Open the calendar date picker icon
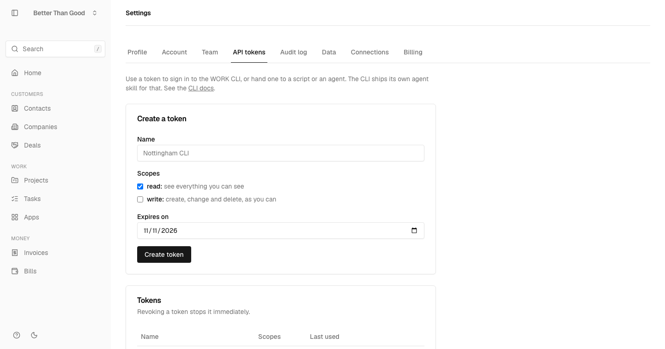The width and height of the screenshot is (665, 349). 414,231
